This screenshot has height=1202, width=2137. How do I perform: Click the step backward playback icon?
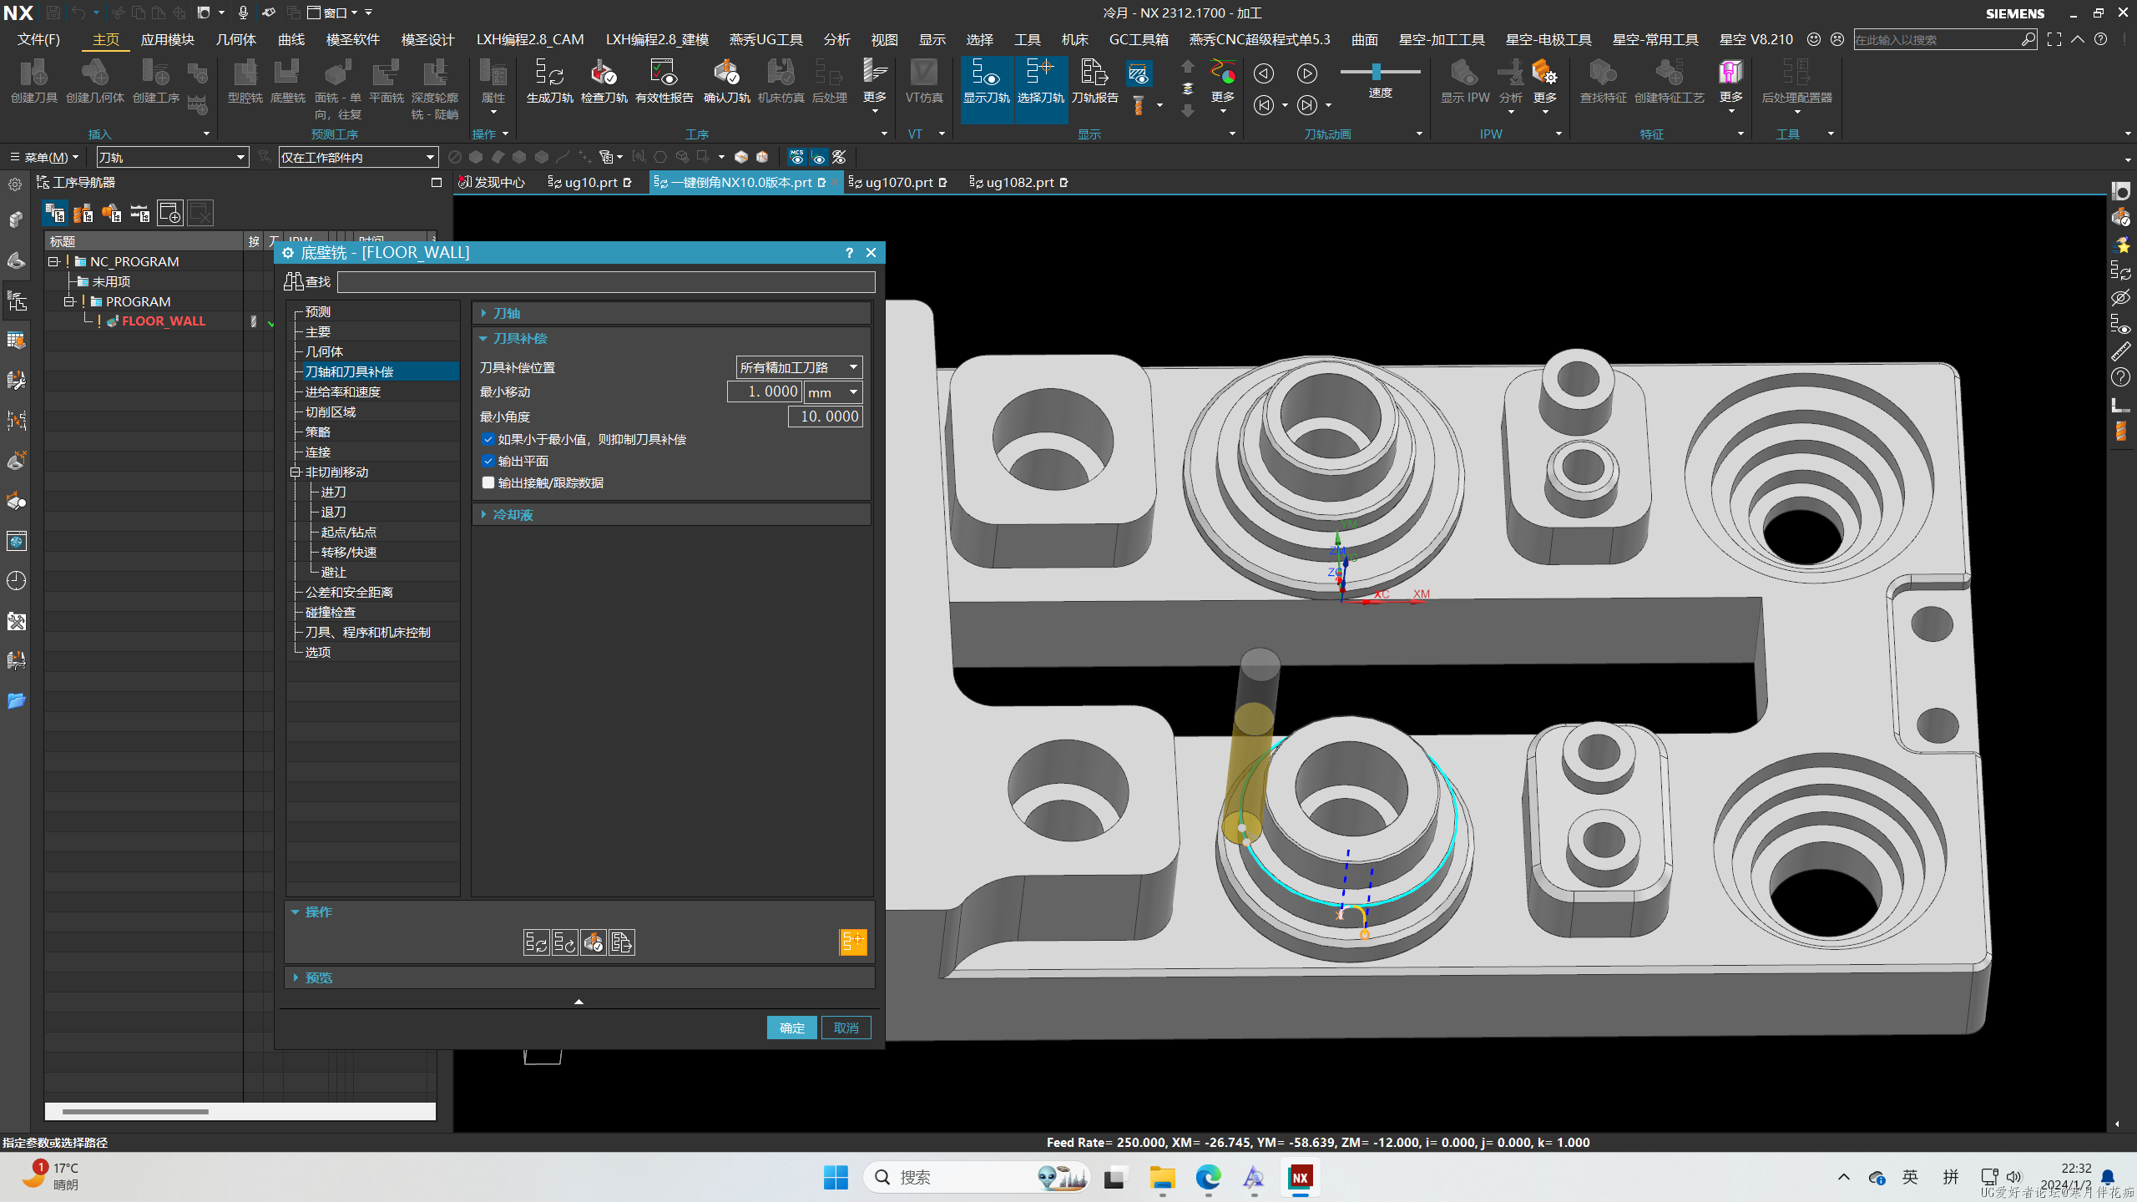1264,73
